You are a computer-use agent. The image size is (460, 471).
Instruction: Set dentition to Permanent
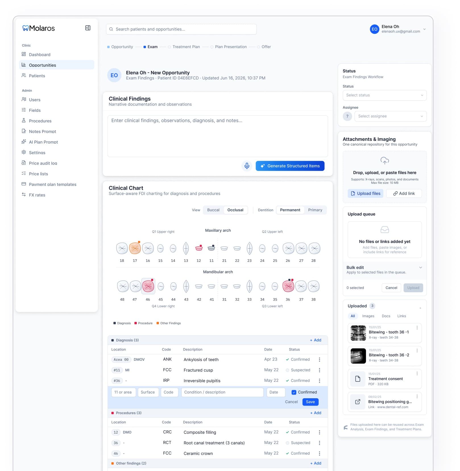290,210
